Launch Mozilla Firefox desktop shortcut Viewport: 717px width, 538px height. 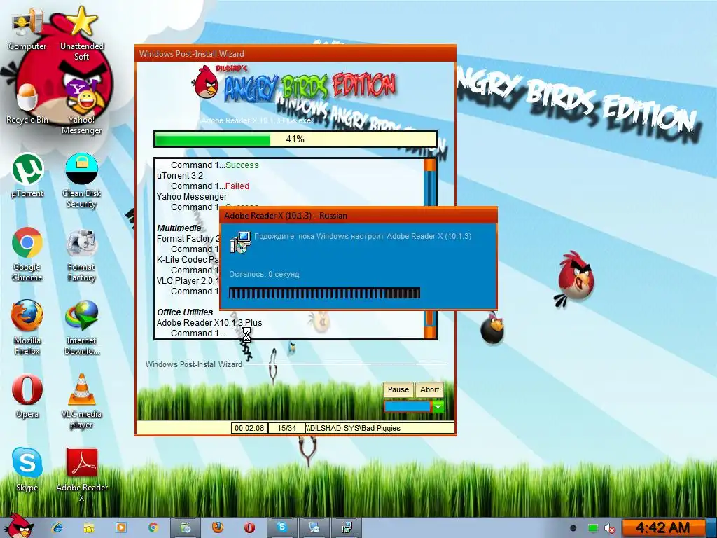coord(27,328)
